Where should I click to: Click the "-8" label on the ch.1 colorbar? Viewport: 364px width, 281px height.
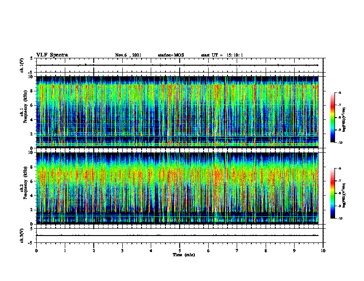339,118
